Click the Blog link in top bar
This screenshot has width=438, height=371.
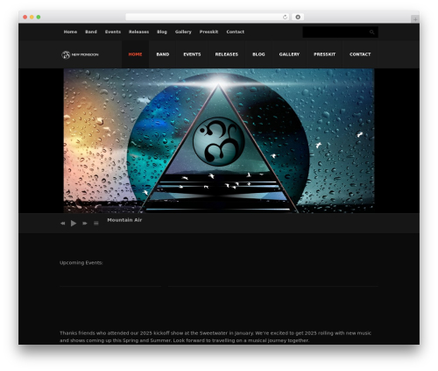(162, 32)
